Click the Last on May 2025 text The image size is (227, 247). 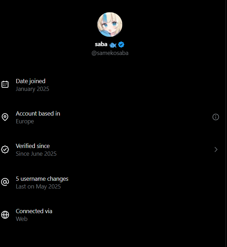coord(38,187)
